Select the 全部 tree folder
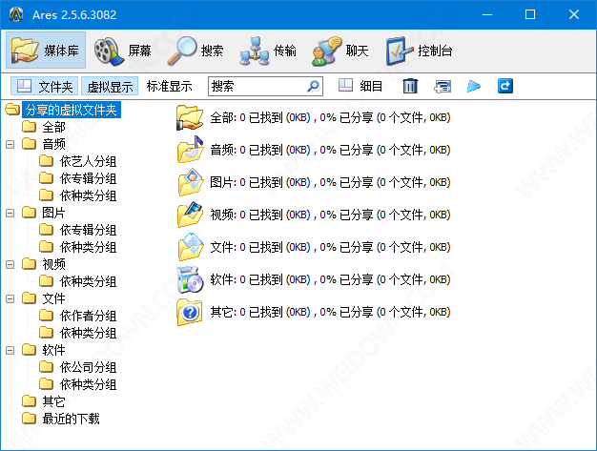This screenshot has width=597, height=451. [53, 127]
